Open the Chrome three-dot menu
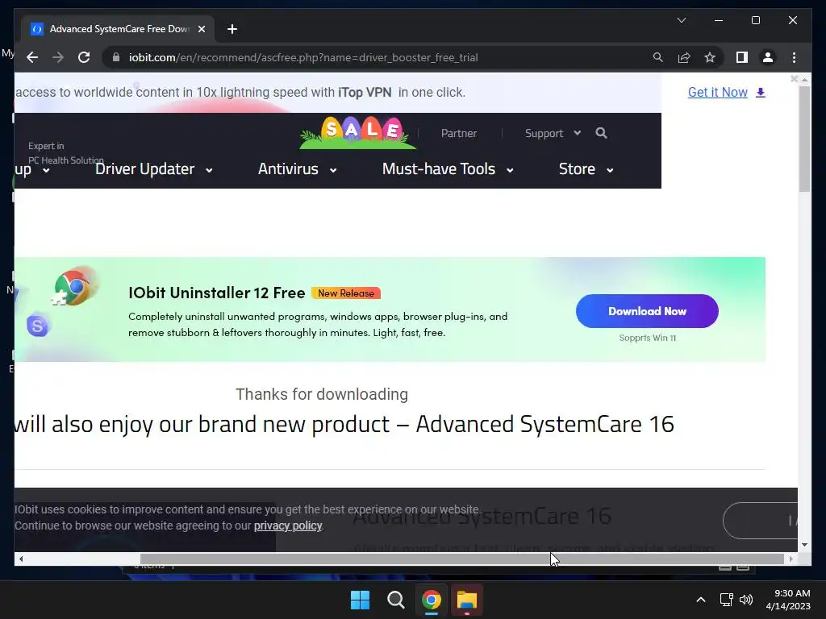Image resolution: width=826 pixels, height=619 pixels. point(794,57)
